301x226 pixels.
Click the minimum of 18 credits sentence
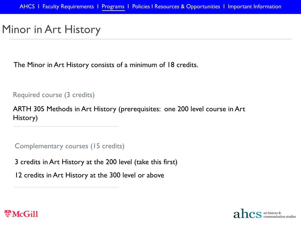tap(106, 65)
